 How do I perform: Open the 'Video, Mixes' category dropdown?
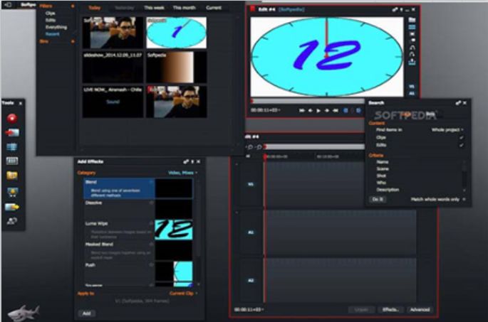click(182, 173)
